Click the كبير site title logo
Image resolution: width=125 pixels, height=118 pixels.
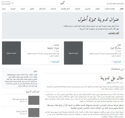[x=62, y=3]
